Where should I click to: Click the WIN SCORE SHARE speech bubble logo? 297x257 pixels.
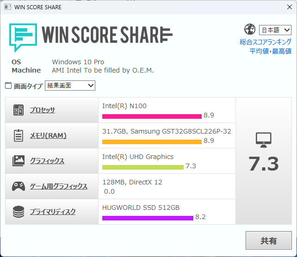(23, 37)
